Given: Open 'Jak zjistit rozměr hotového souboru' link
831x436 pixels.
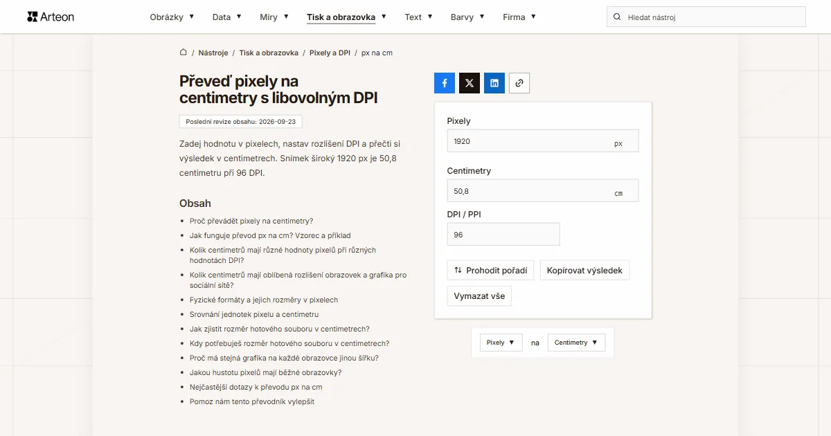Looking at the screenshot, I should (x=280, y=329).
